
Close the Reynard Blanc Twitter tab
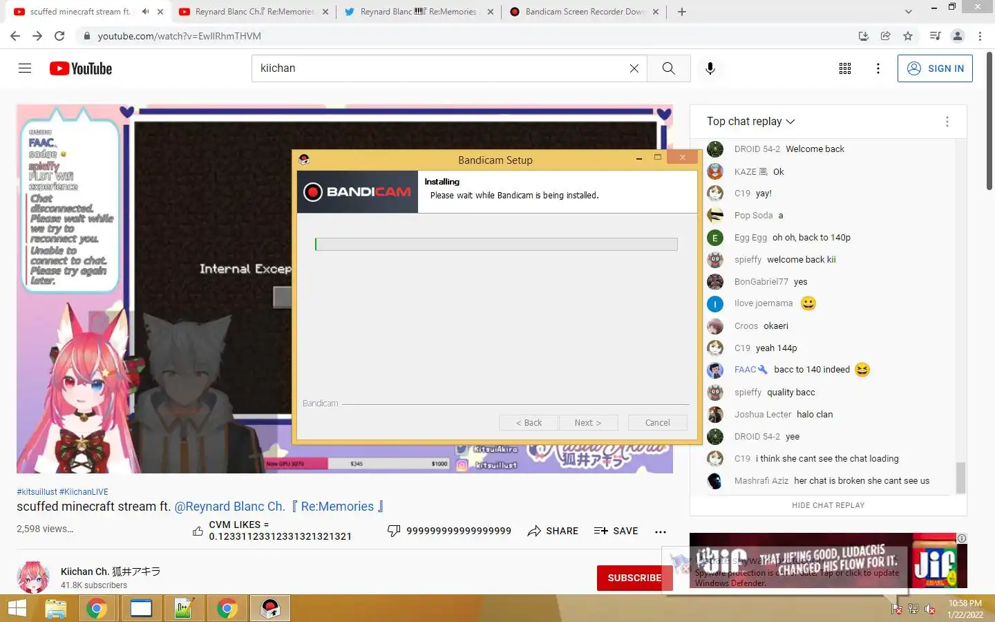tap(491, 12)
